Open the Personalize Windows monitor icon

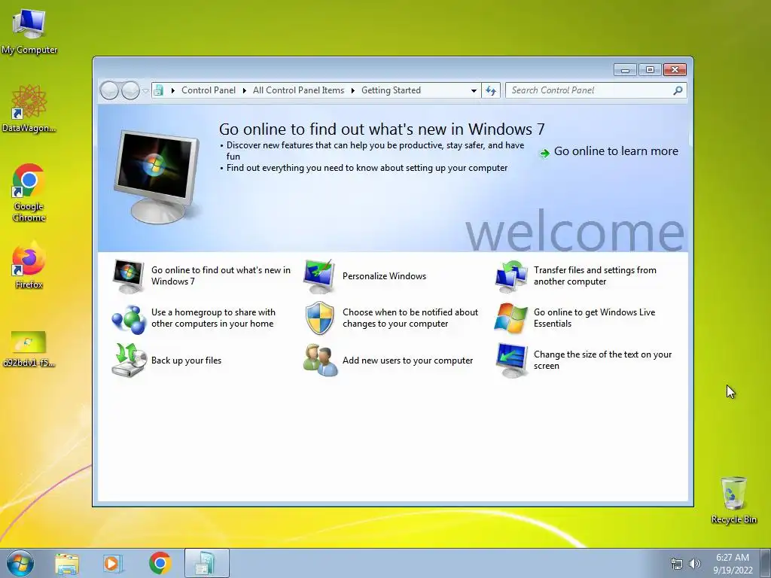pos(319,276)
